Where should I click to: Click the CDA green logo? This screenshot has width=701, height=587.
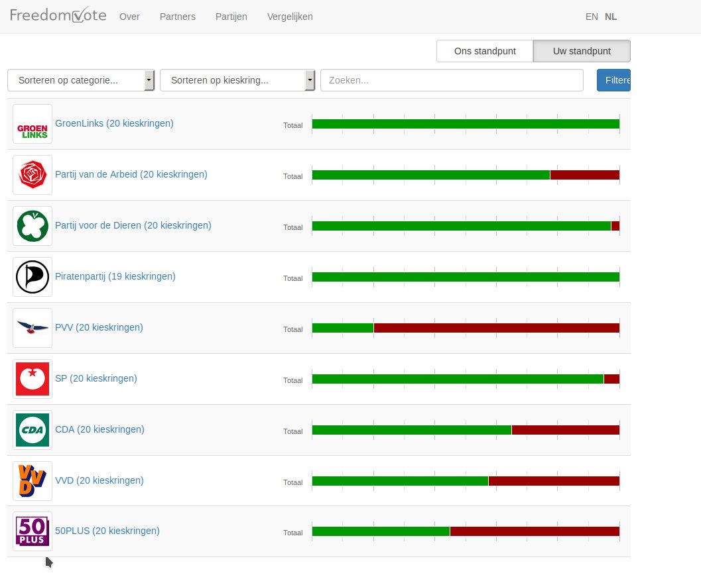point(32,429)
